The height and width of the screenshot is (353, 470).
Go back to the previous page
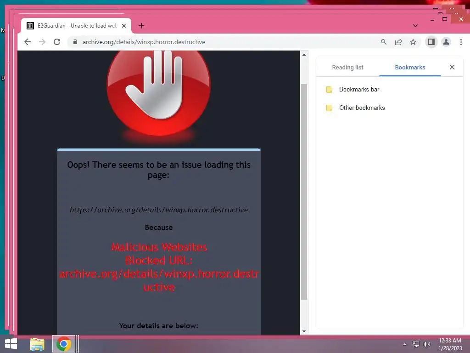pyautogui.click(x=28, y=42)
